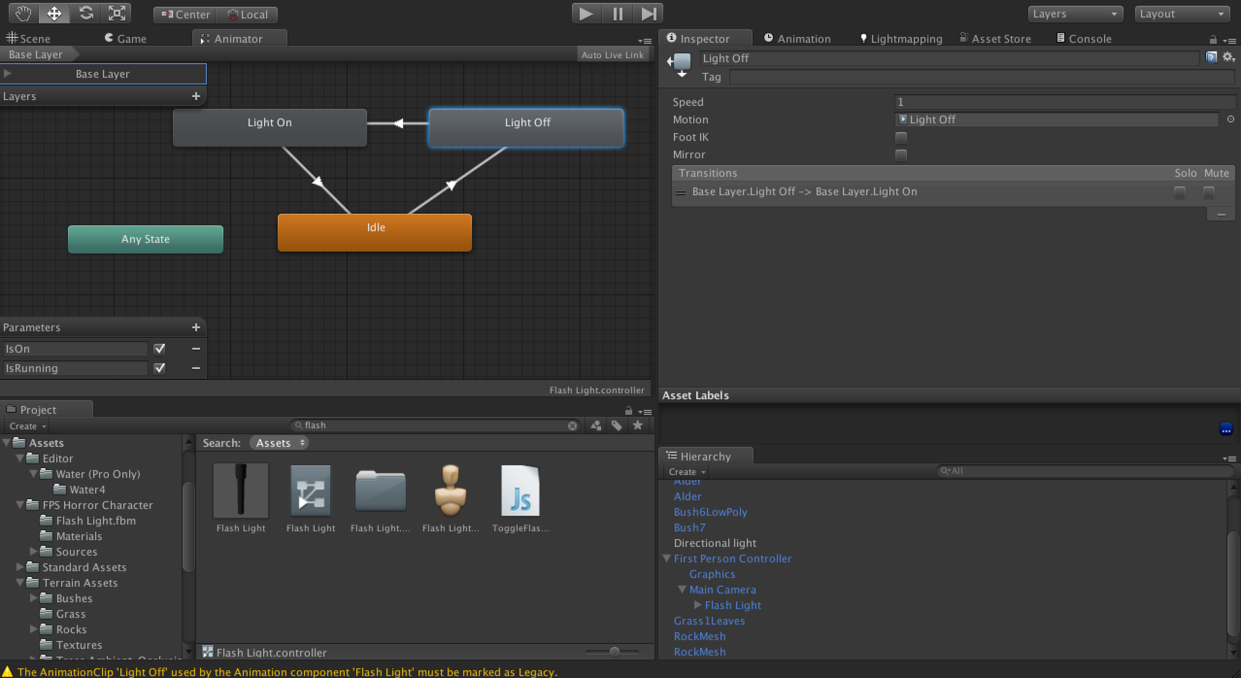Image resolution: width=1241 pixels, height=678 pixels.
Task: Open the Layout dropdown
Action: coord(1182,14)
